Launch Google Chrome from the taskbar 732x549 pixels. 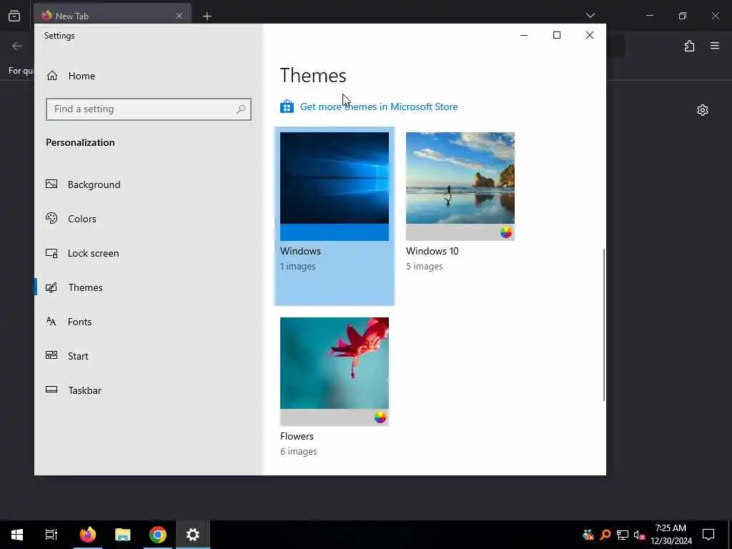[x=158, y=535]
